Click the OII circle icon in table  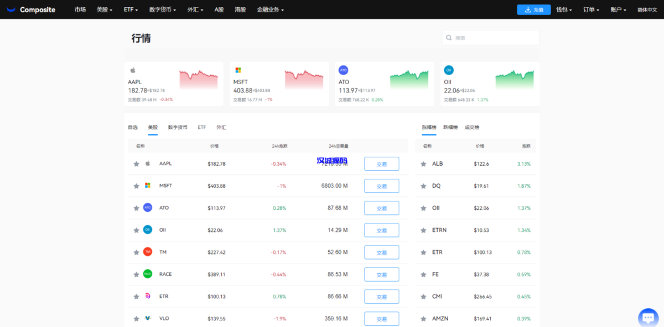pyautogui.click(x=148, y=230)
